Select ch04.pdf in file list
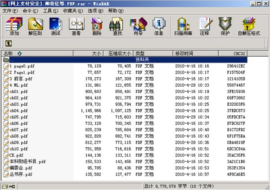The height and width of the screenshot is (190, 270). [x=18, y=110]
